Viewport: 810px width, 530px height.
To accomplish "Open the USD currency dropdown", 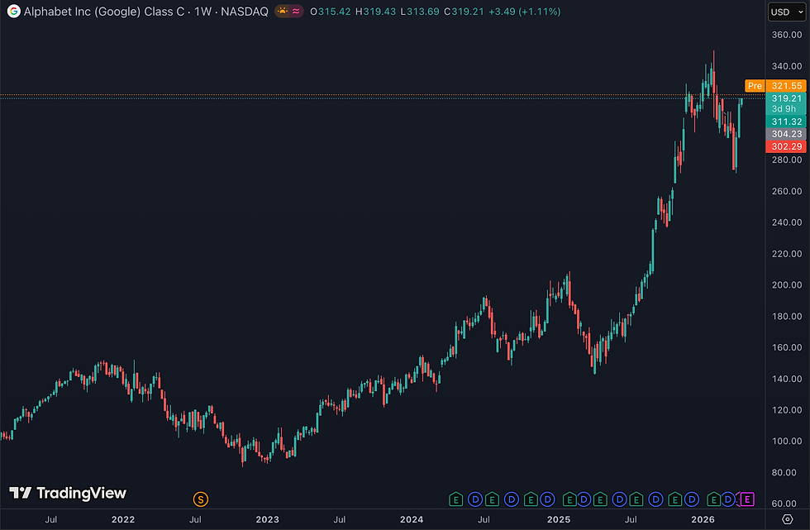I will click(x=787, y=12).
